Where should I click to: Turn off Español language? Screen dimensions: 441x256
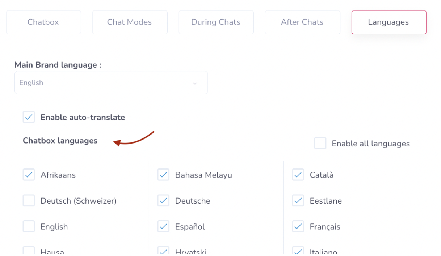click(164, 227)
